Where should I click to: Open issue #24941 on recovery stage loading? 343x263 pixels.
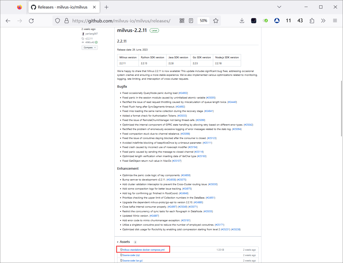click(209, 111)
